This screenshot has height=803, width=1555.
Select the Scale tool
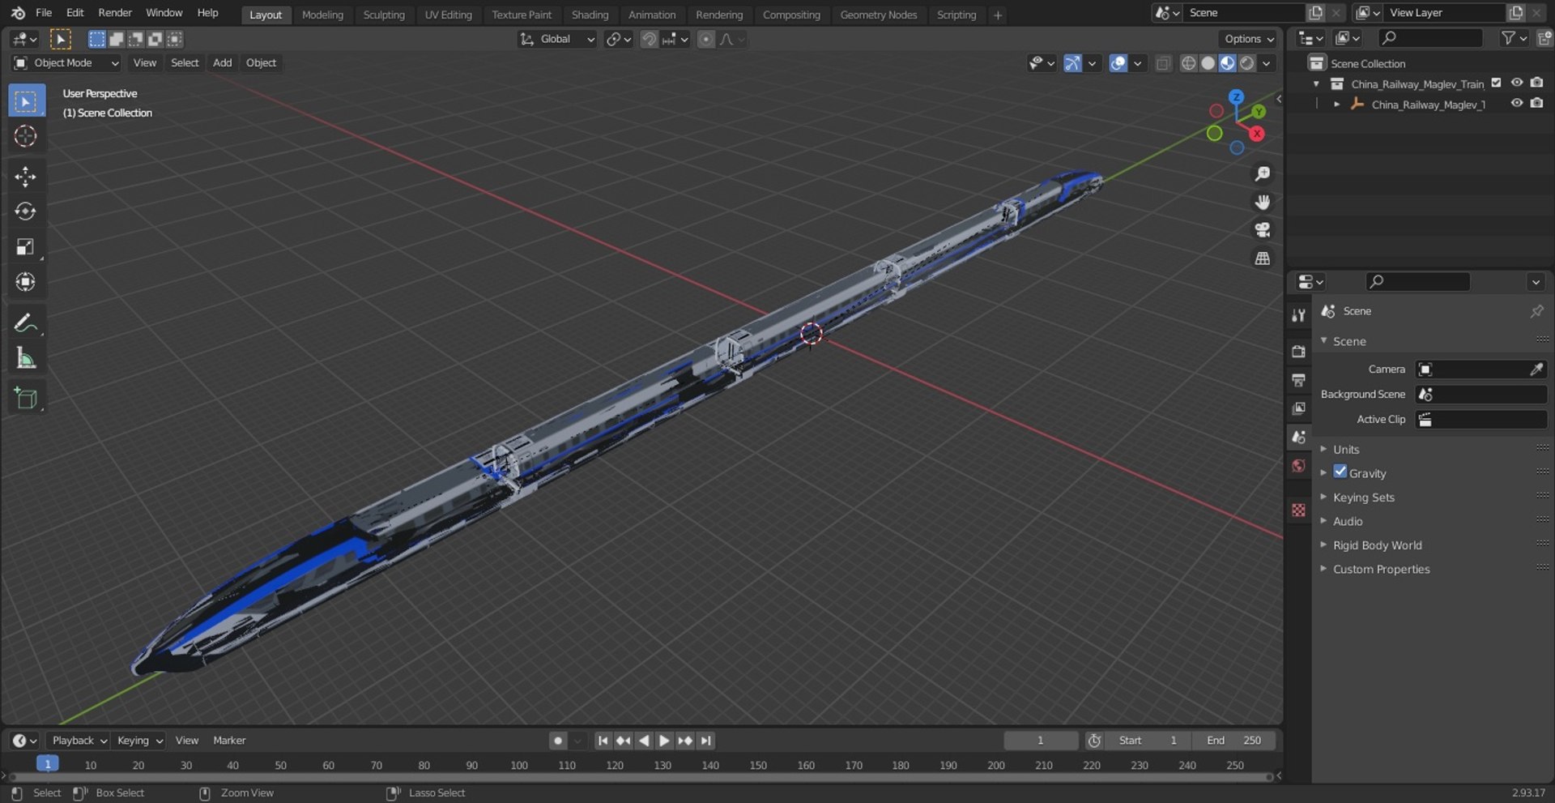coord(26,246)
